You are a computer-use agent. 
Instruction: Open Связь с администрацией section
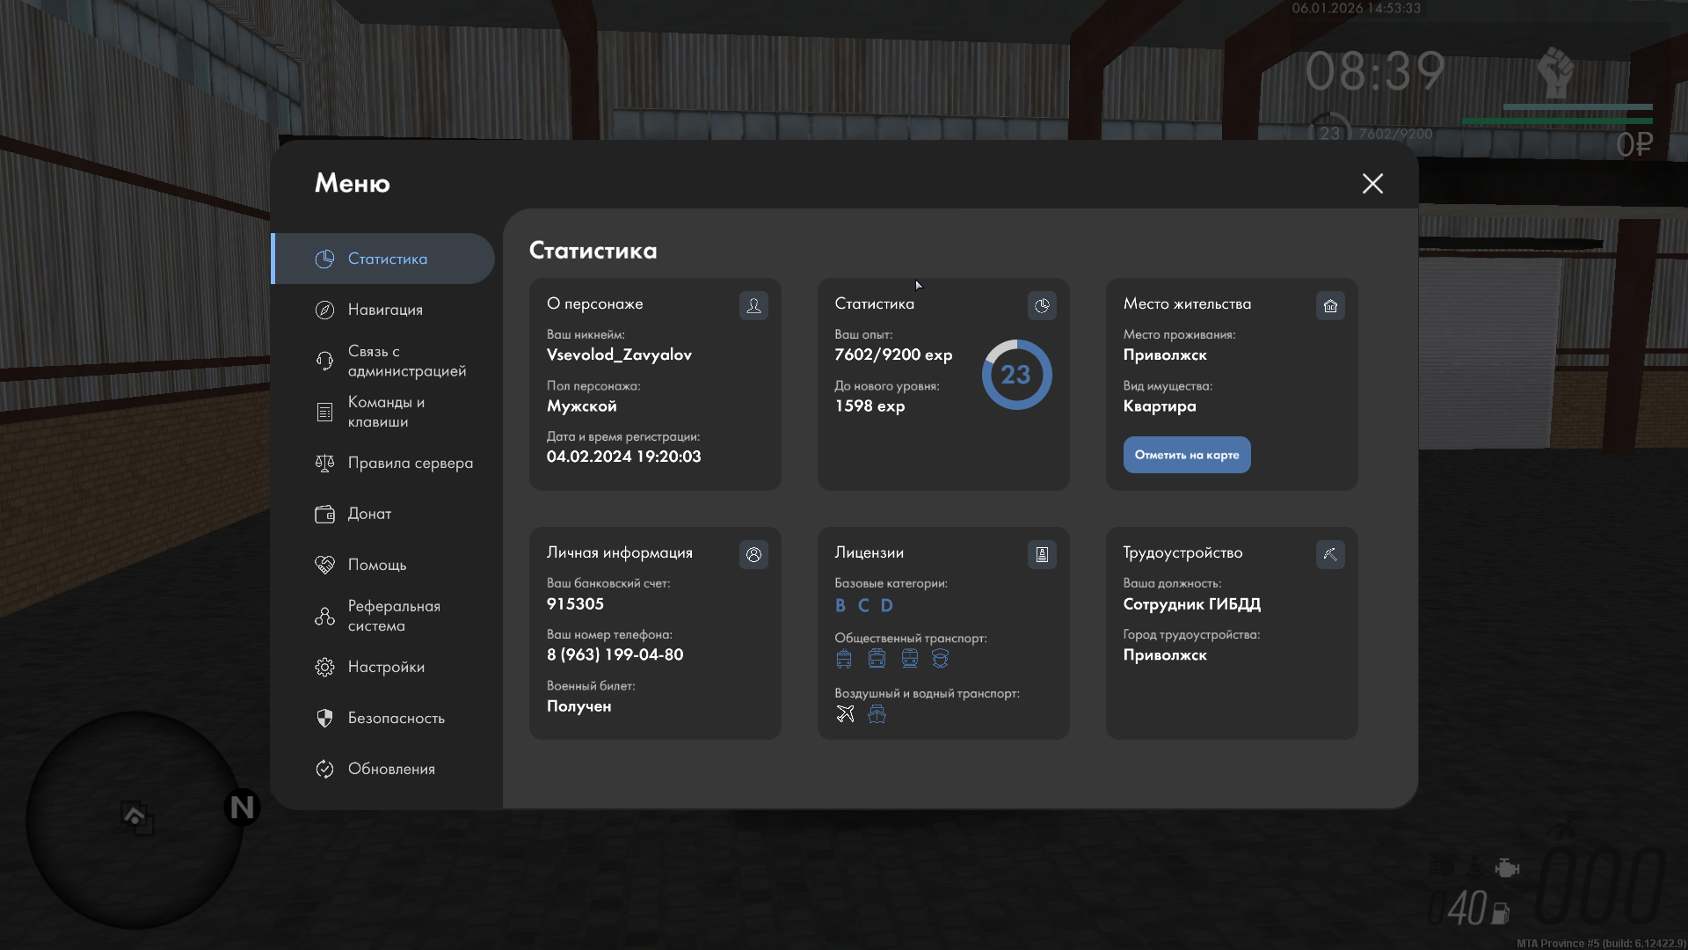(x=405, y=361)
